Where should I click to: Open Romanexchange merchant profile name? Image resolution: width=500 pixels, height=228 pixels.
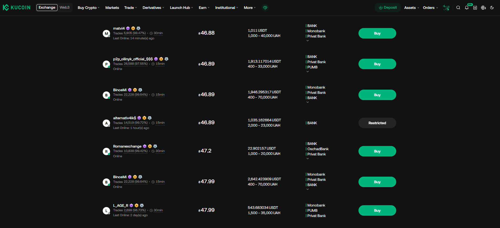[x=127, y=146]
